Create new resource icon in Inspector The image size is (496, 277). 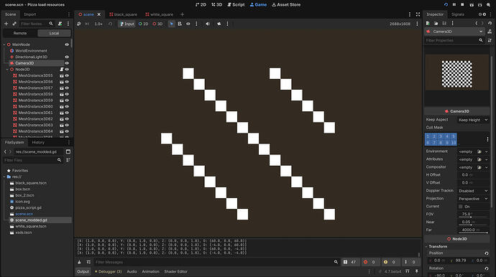428,23
